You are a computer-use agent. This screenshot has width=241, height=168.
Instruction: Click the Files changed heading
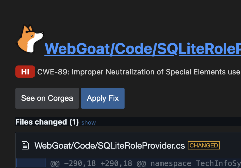(47, 122)
